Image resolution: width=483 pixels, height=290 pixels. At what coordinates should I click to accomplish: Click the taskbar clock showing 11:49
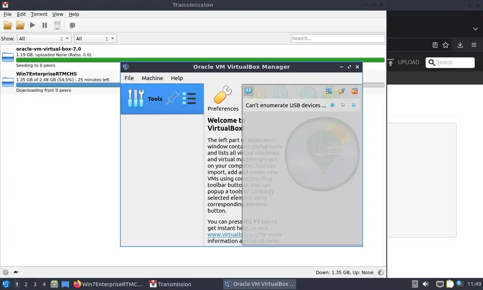click(474, 284)
